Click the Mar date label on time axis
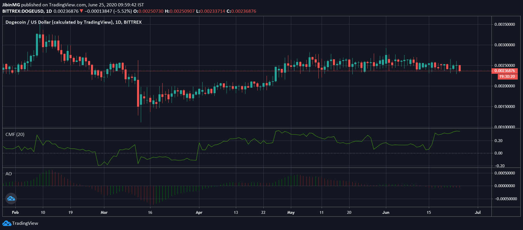Viewport: 523px width, 230px height. pyautogui.click(x=104, y=212)
